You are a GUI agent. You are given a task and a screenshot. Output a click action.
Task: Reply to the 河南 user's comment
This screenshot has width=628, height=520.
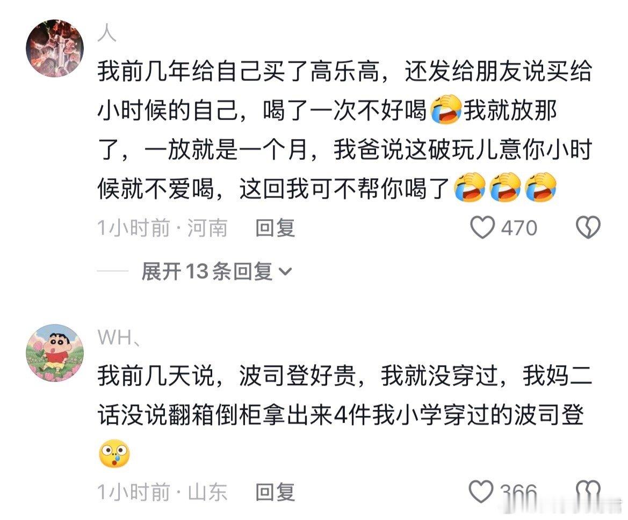276,228
